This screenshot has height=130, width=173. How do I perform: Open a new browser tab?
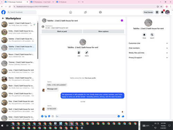[83, 2]
